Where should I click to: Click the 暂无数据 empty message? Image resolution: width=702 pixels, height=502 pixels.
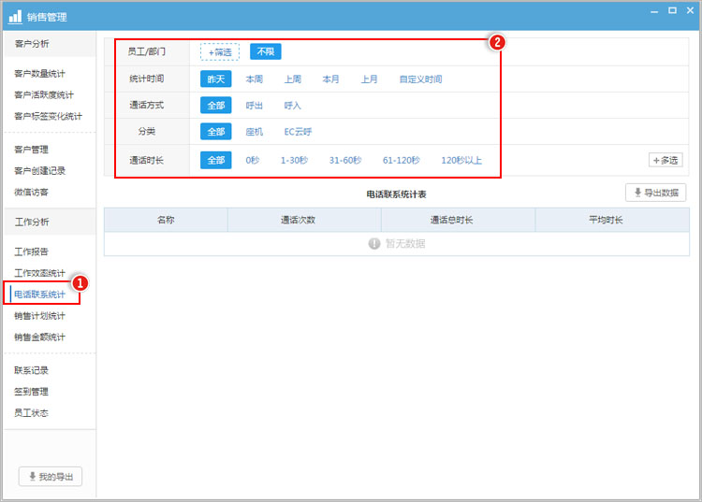coord(397,244)
